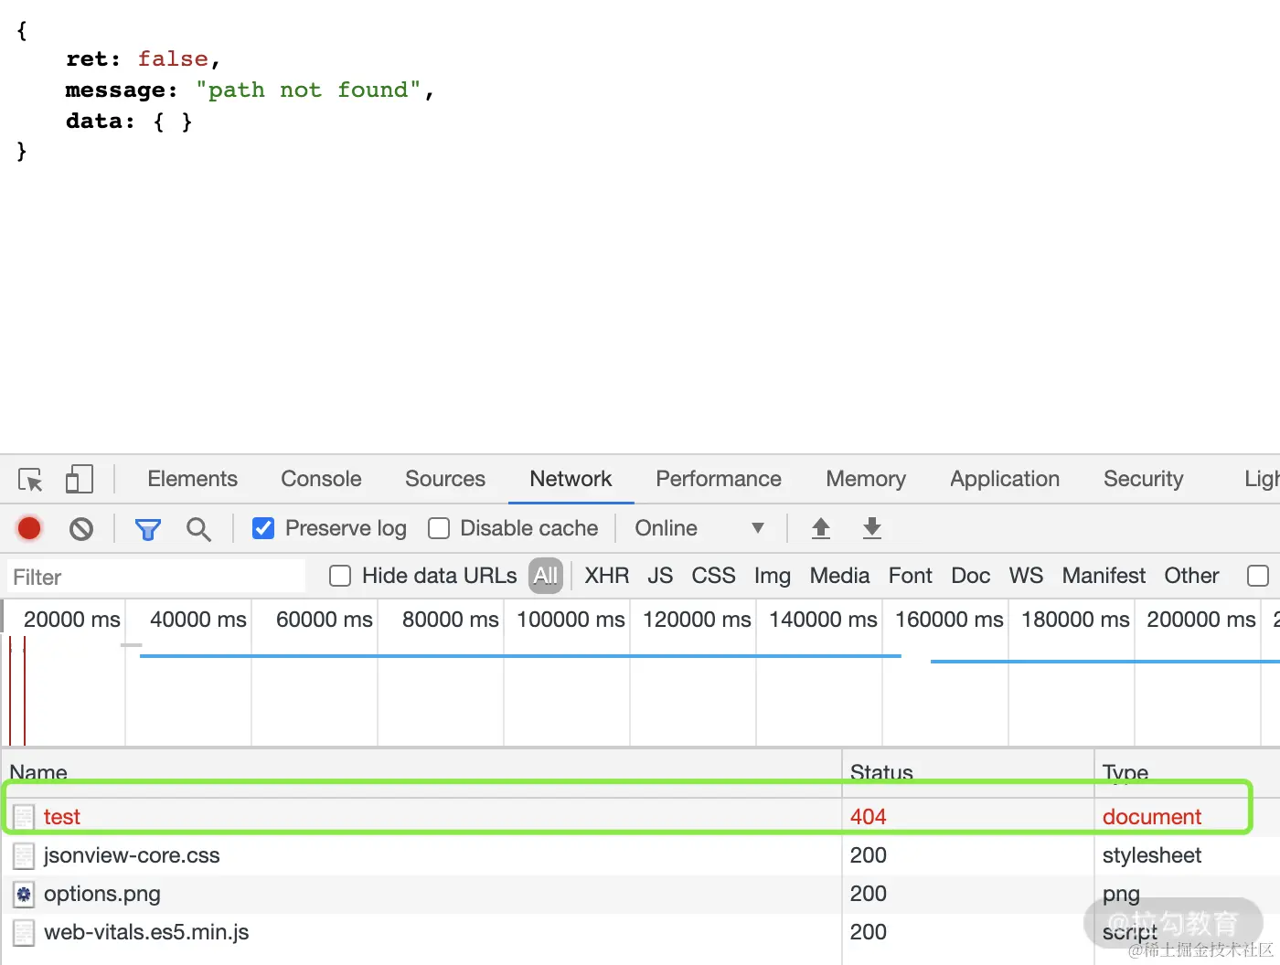Click the 160000 ms mark on timeline overview
Image resolution: width=1280 pixels, height=965 pixels.
[949, 620]
